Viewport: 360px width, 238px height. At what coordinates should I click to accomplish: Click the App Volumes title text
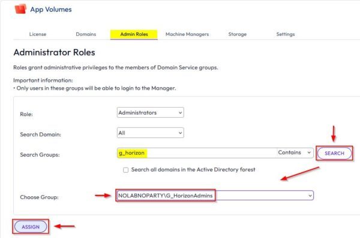pos(51,10)
